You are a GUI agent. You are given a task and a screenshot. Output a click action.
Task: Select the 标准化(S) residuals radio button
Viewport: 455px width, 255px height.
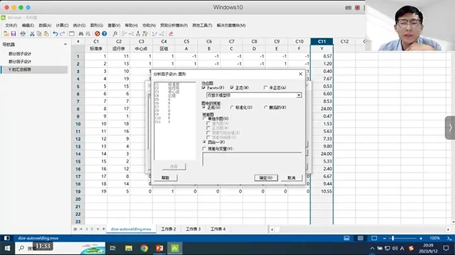pyautogui.click(x=232, y=108)
